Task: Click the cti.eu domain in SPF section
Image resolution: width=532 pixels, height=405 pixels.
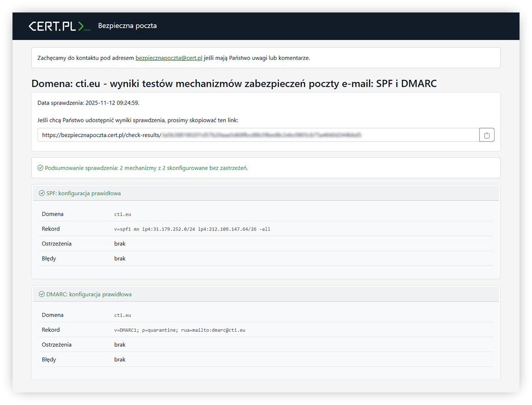Action: click(123, 214)
